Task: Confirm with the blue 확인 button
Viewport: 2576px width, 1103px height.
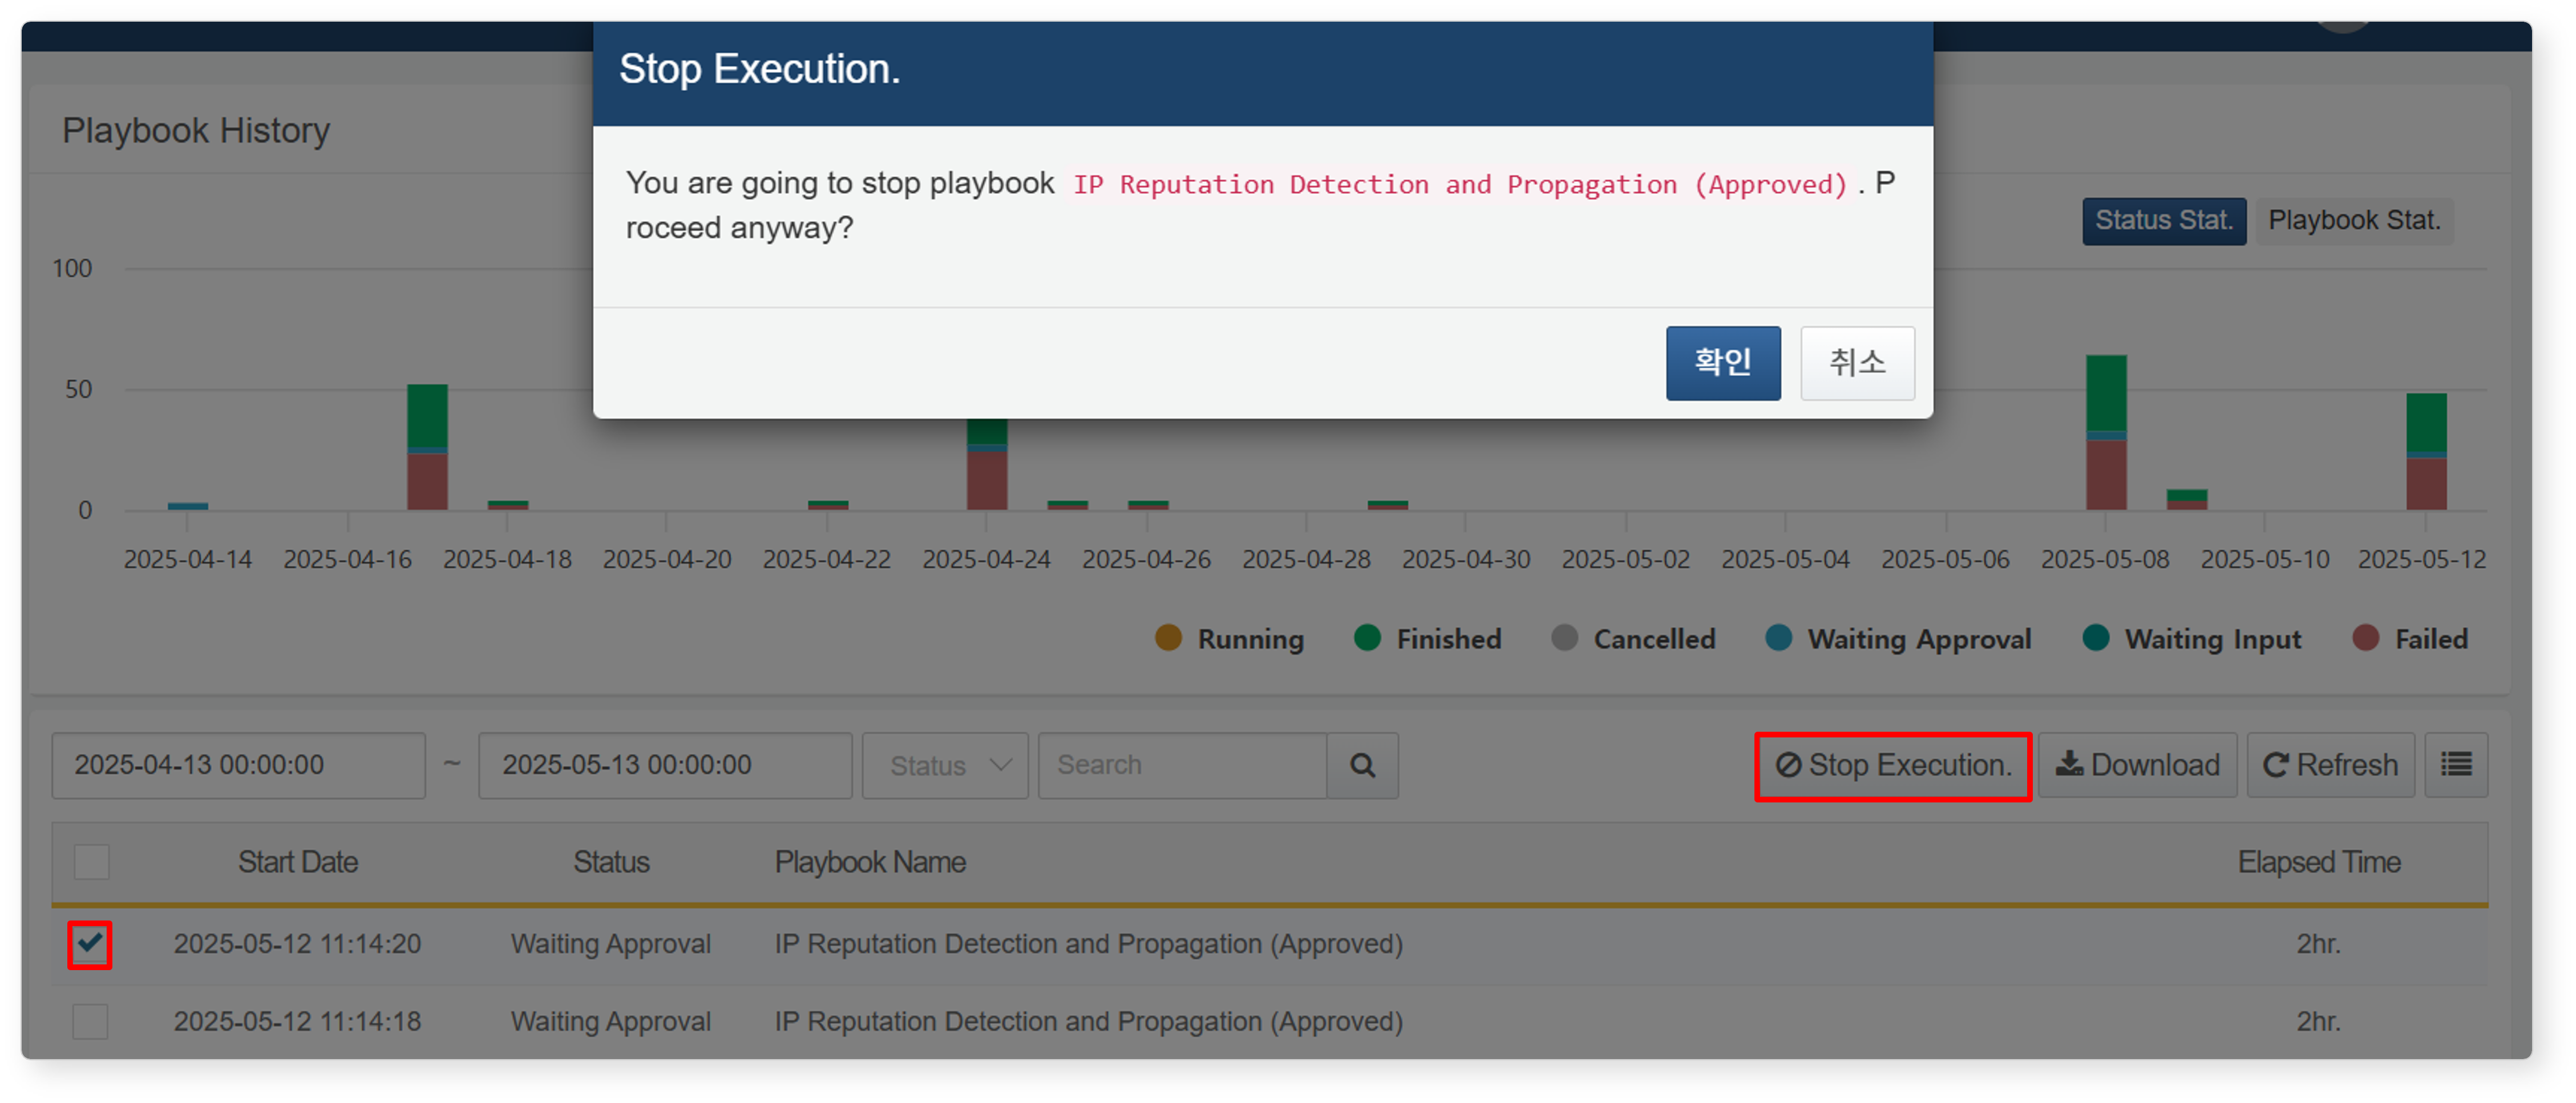Action: coord(1722,362)
